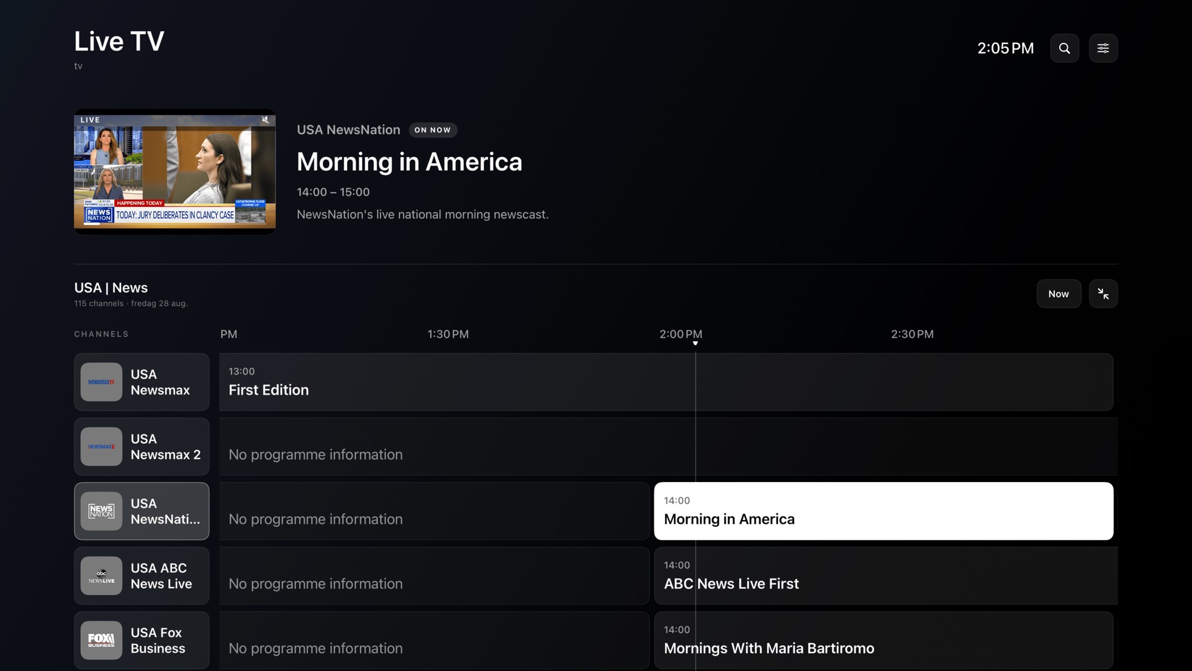The width and height of the screenshot is (1192, 671).
Task: Click the 115 channels date subtitle
Action: click(131, 303)
